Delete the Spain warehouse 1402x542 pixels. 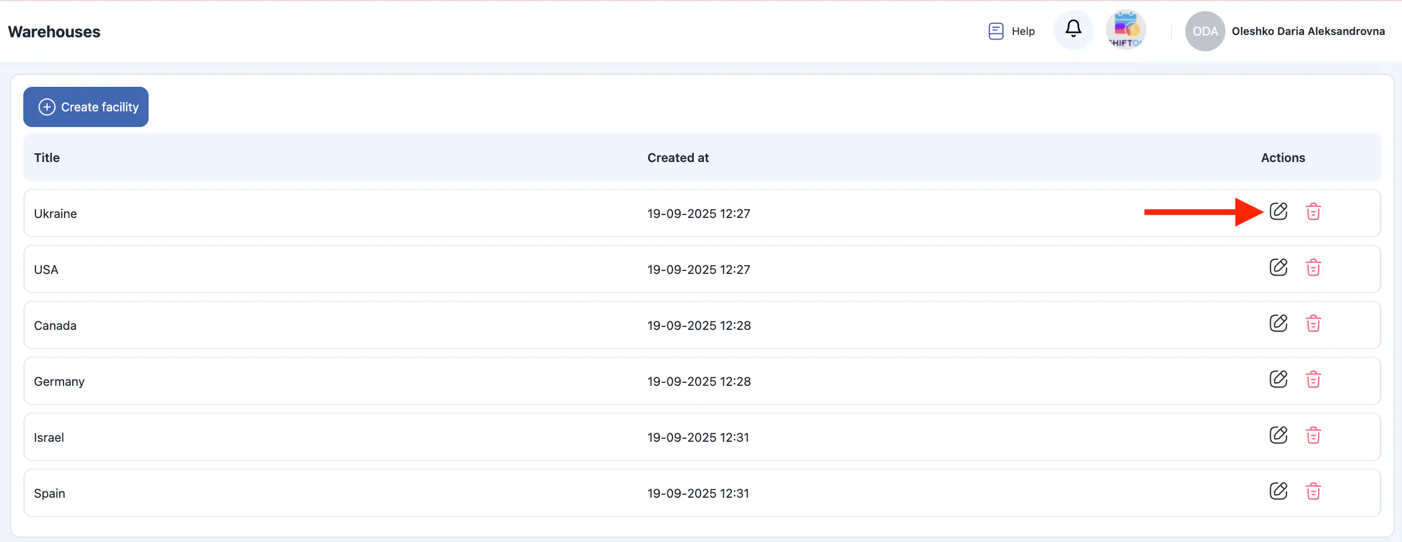1313,491
